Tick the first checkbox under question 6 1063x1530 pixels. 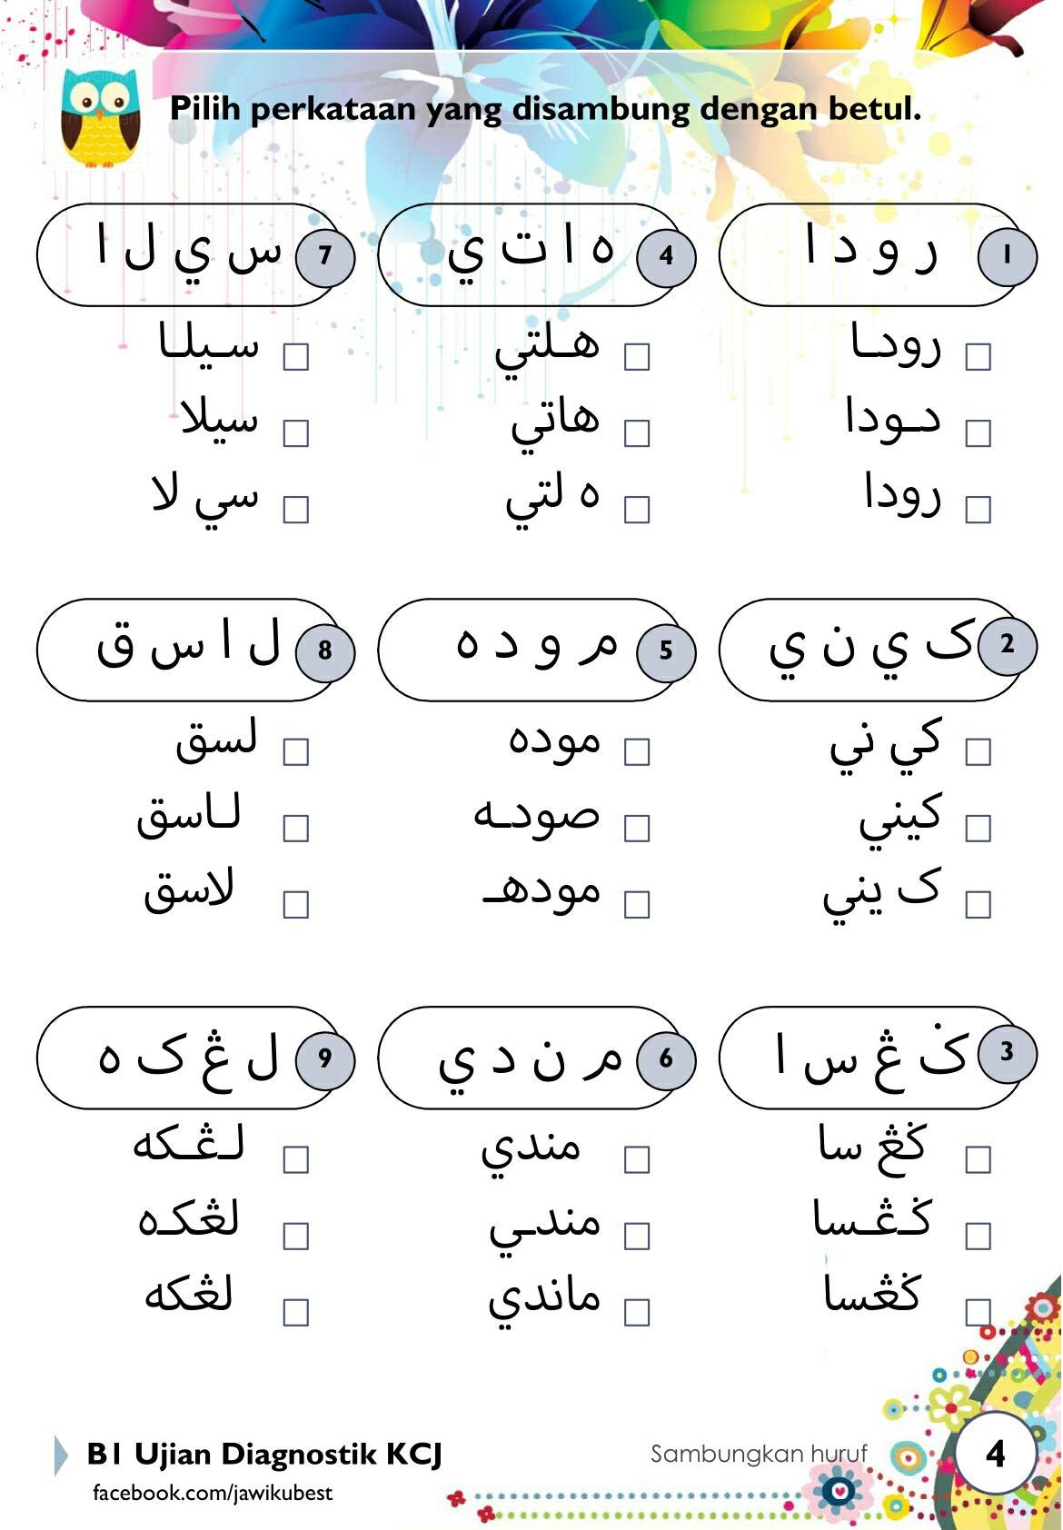[x=637, y=1160]
